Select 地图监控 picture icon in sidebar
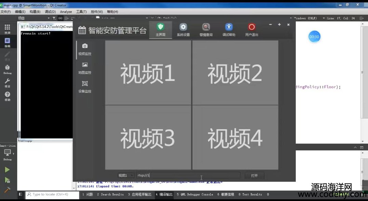 coord(85,65)
